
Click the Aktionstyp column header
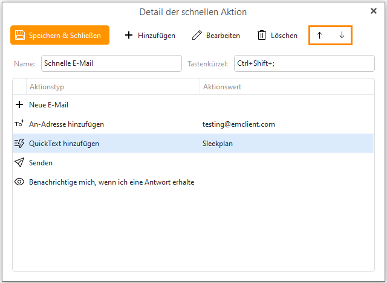[113, 87]
